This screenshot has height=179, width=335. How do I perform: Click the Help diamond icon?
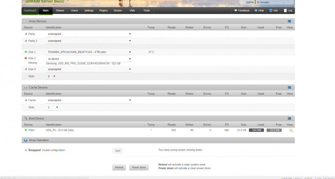pos(256,10)
